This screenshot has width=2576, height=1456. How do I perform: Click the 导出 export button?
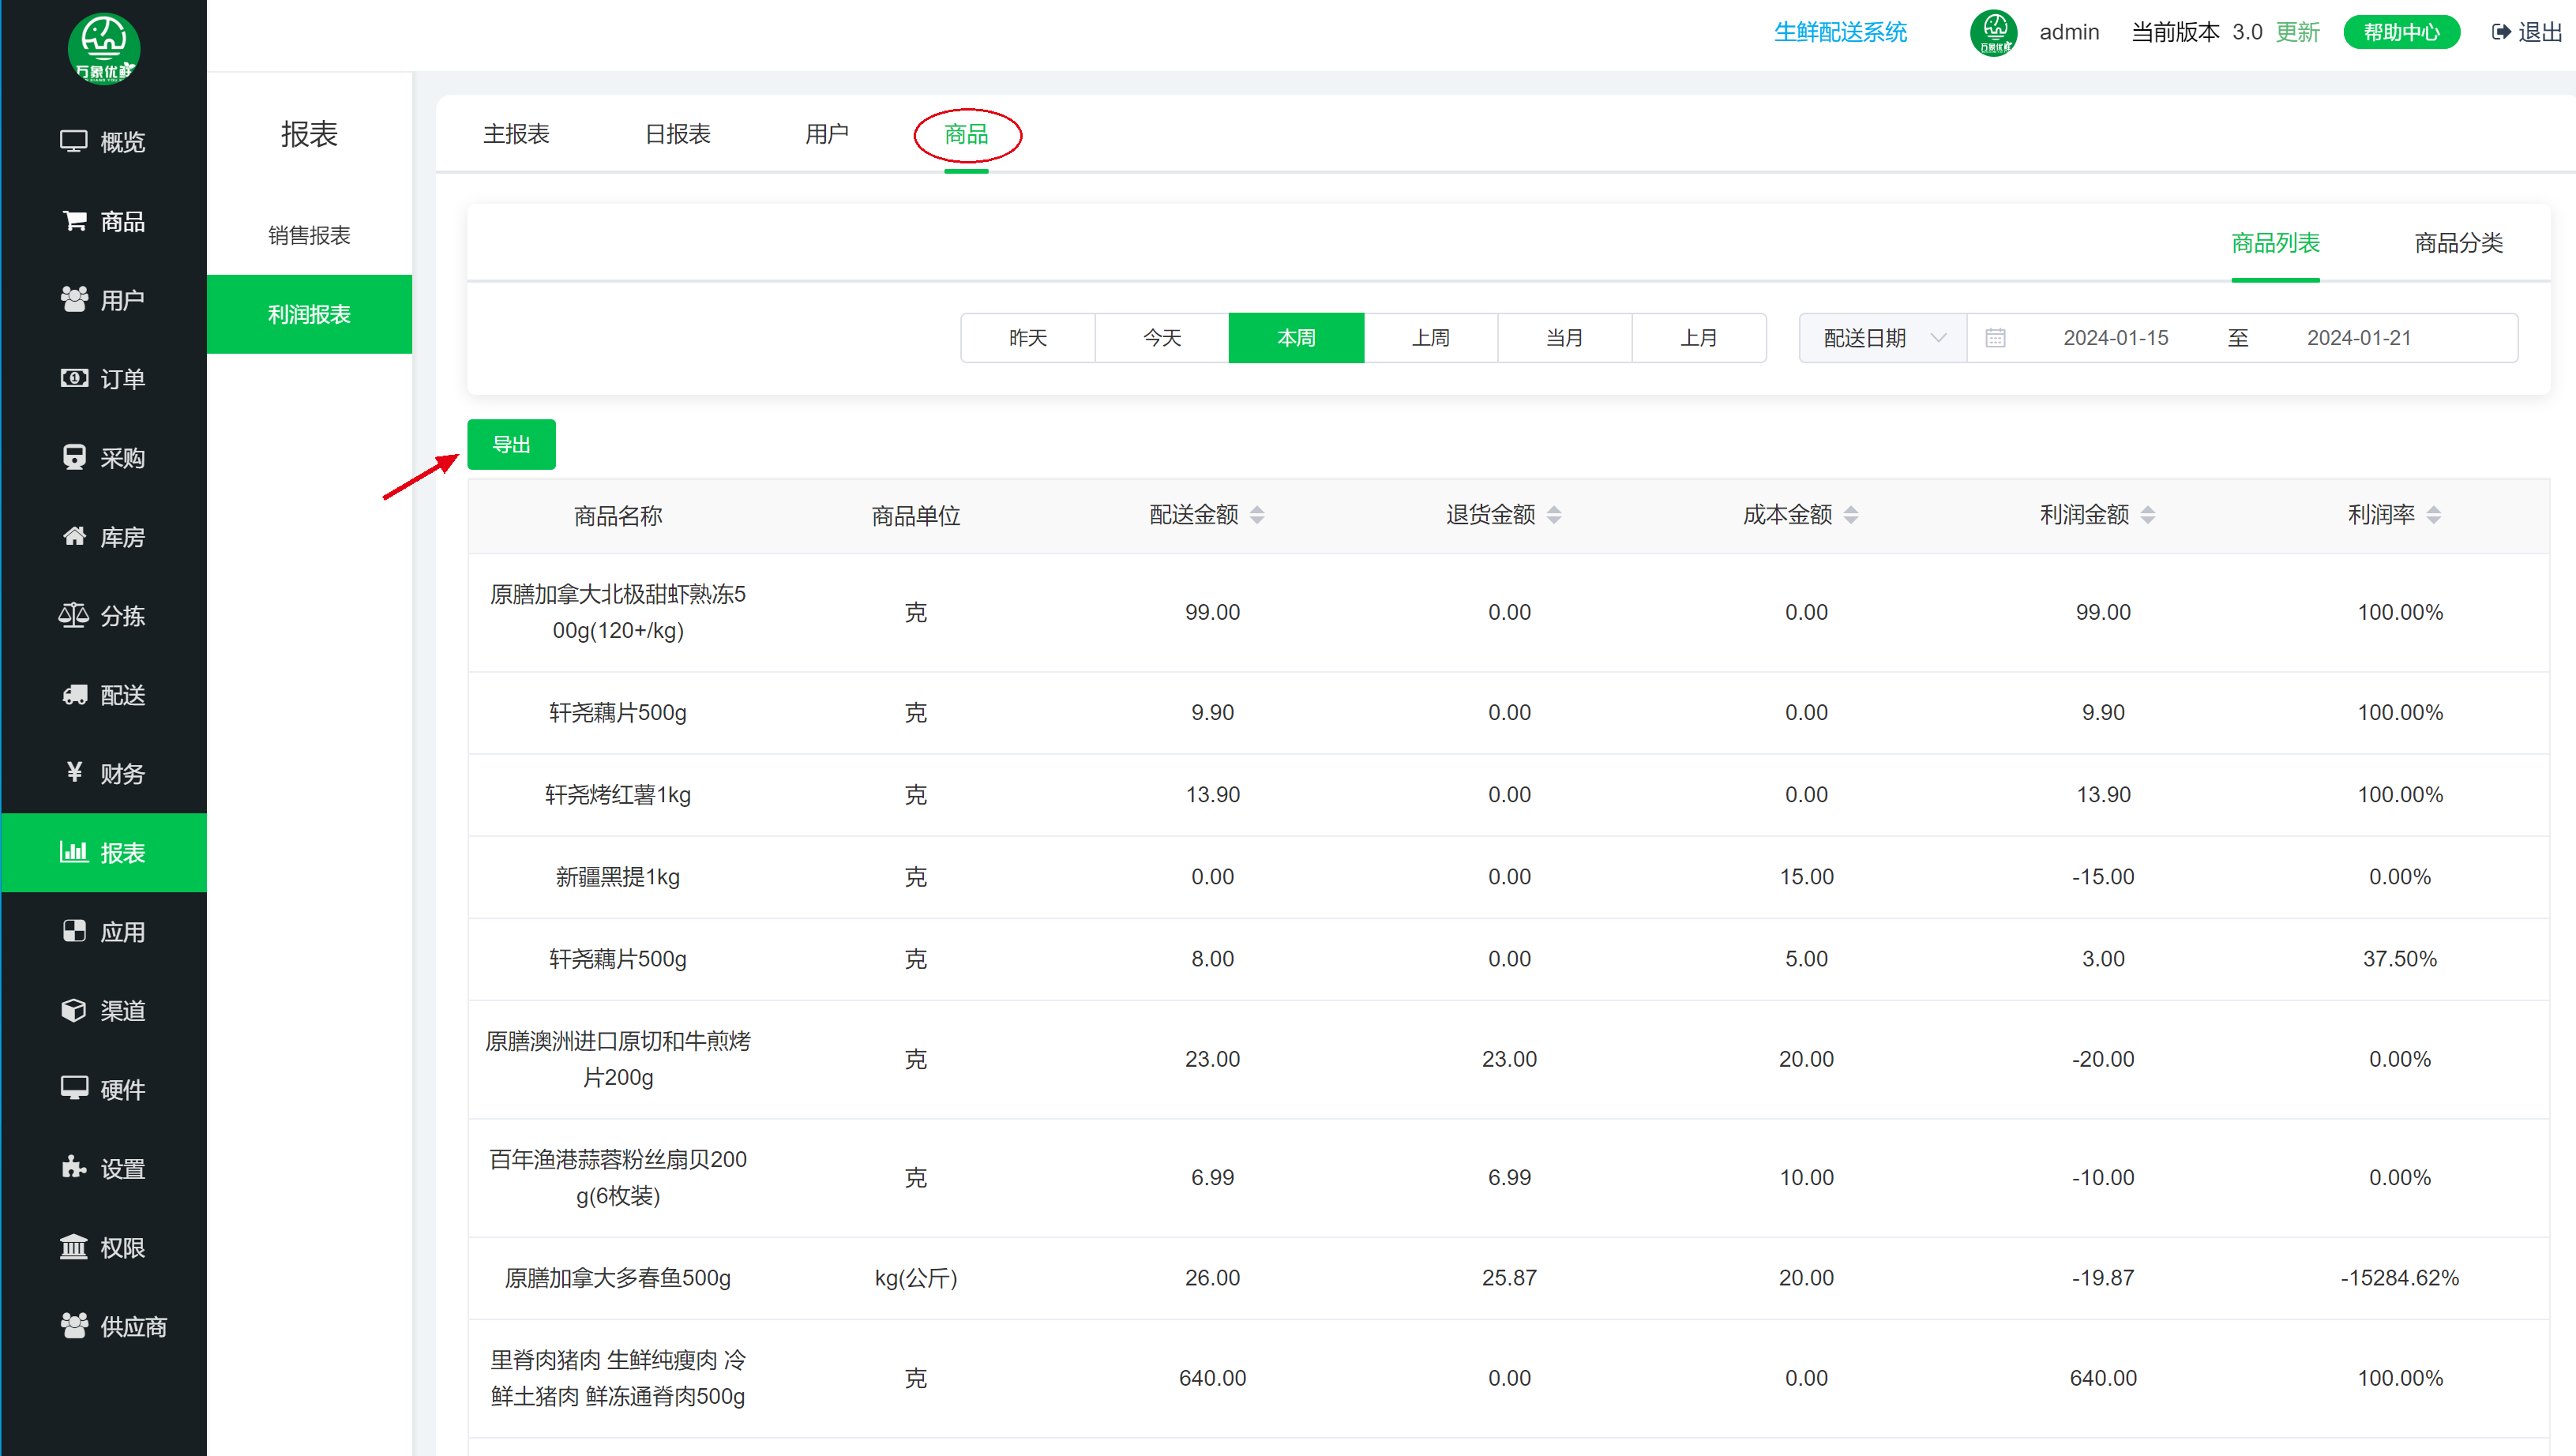(x=511, y=444)
